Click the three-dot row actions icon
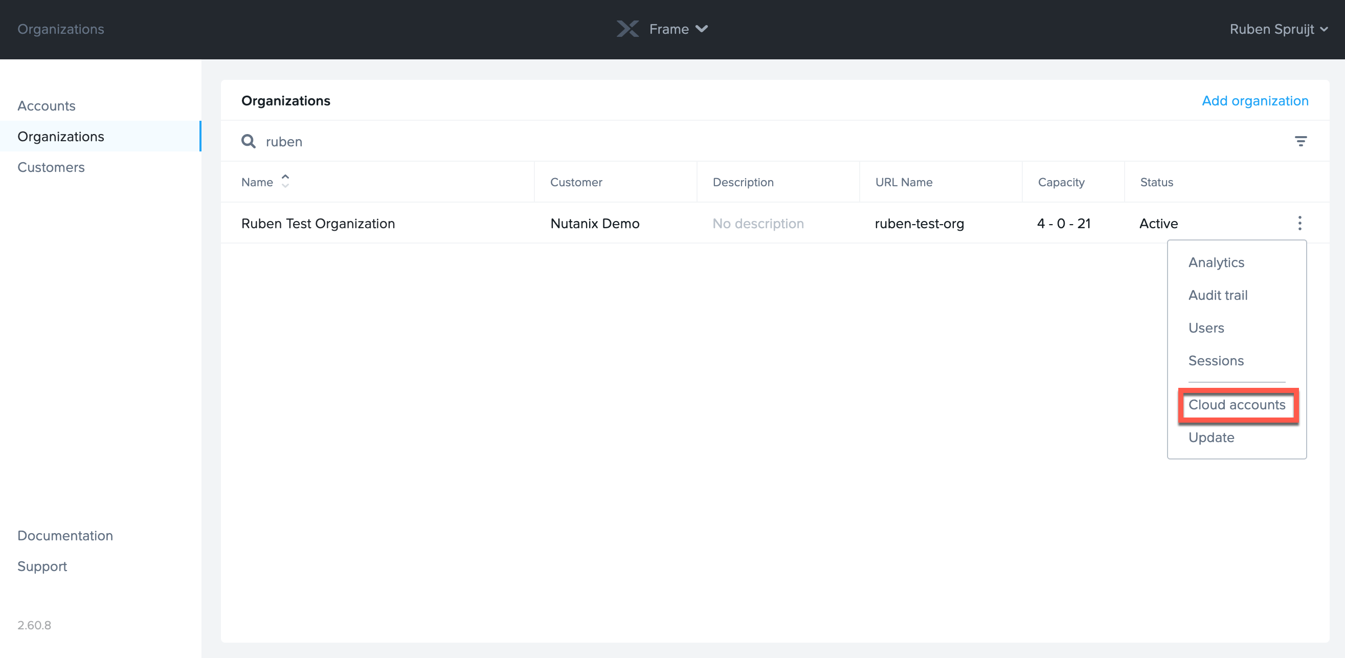 1299,223
